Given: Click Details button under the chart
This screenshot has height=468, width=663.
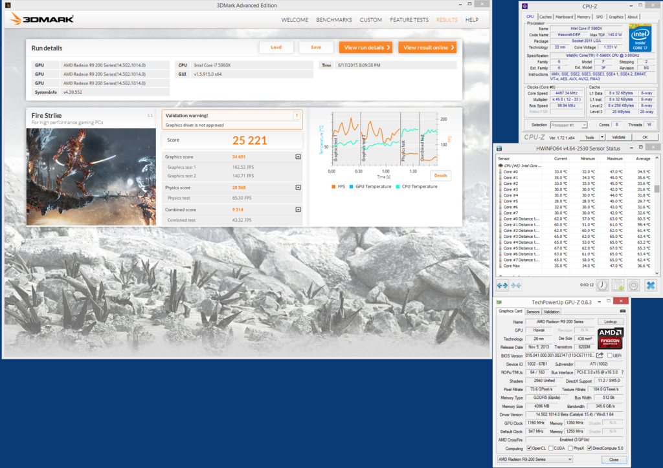Looking at the screenshot, I should (x=440, y=176).
